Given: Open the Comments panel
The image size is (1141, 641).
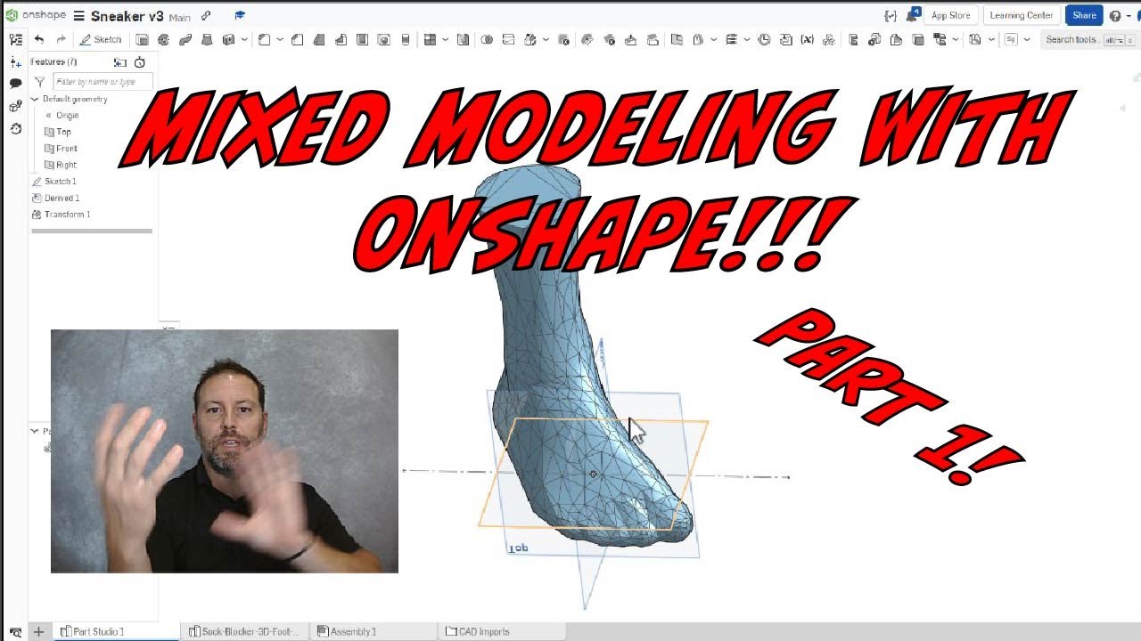Looking at the screenshot, I should tap(15, 84).
